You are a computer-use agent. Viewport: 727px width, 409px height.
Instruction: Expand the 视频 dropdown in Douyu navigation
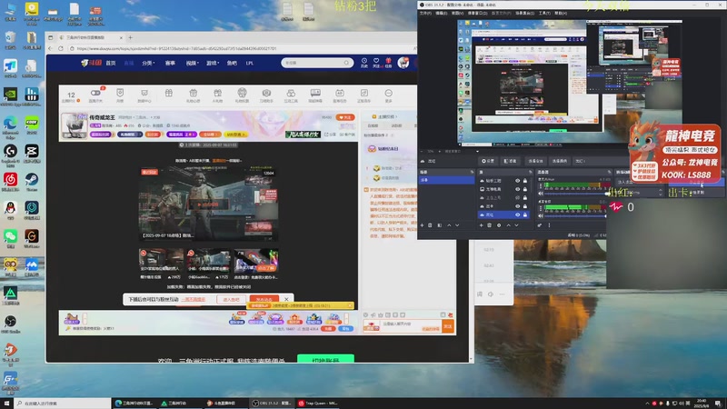(x=193, y=63)
